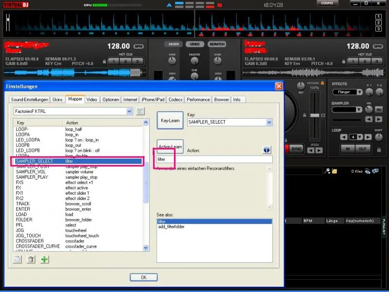Toggle the hot cue lock on right deck

(x=343, y=61)
